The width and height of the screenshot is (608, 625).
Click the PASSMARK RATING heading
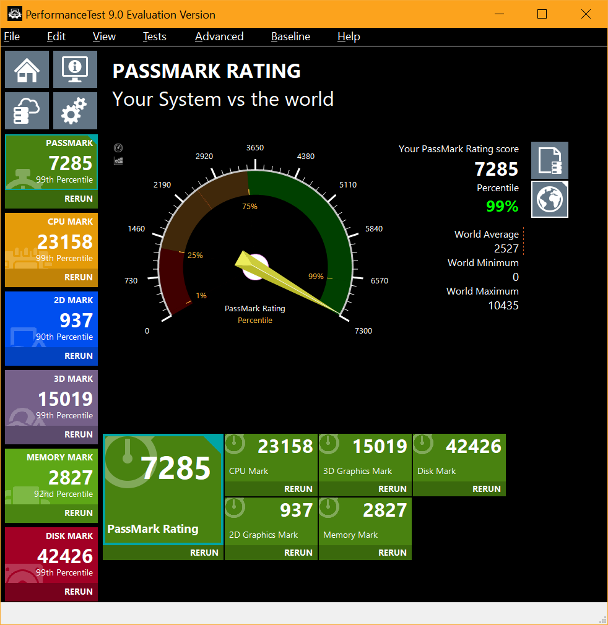[207, 71]
